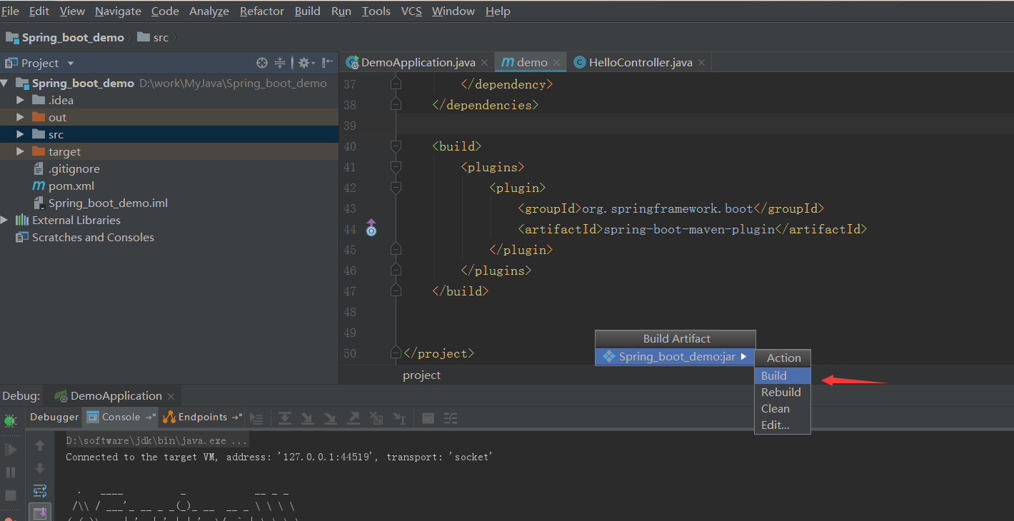Fold the build tag at line 40
The width and height of the screenshot is (1014, 521).
396,146
